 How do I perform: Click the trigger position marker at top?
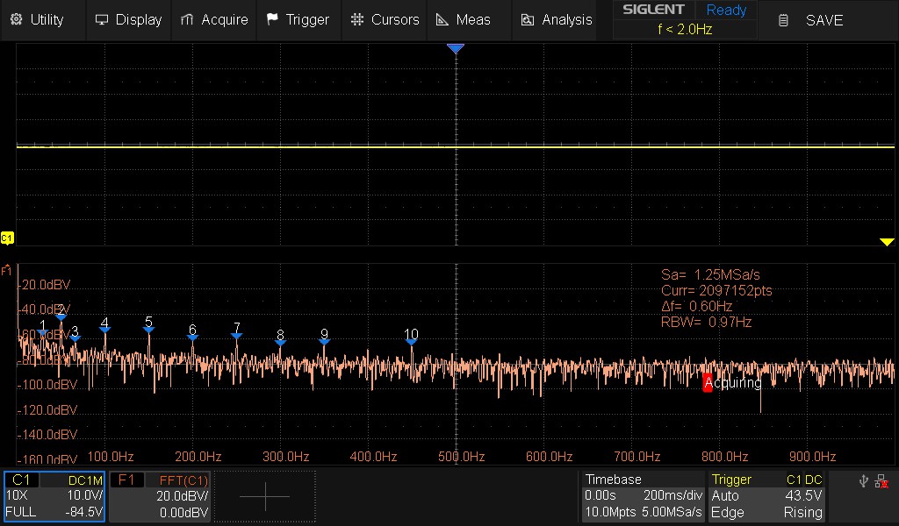(x=456, y=48)
